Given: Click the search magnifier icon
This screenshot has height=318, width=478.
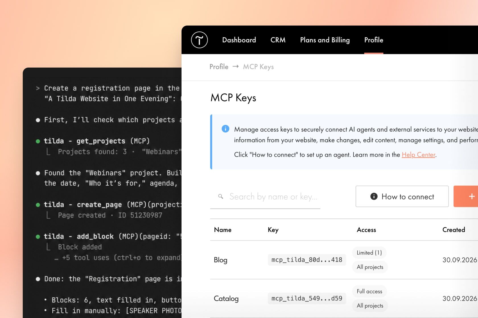Looking at the screenshot, I should 221,196.
